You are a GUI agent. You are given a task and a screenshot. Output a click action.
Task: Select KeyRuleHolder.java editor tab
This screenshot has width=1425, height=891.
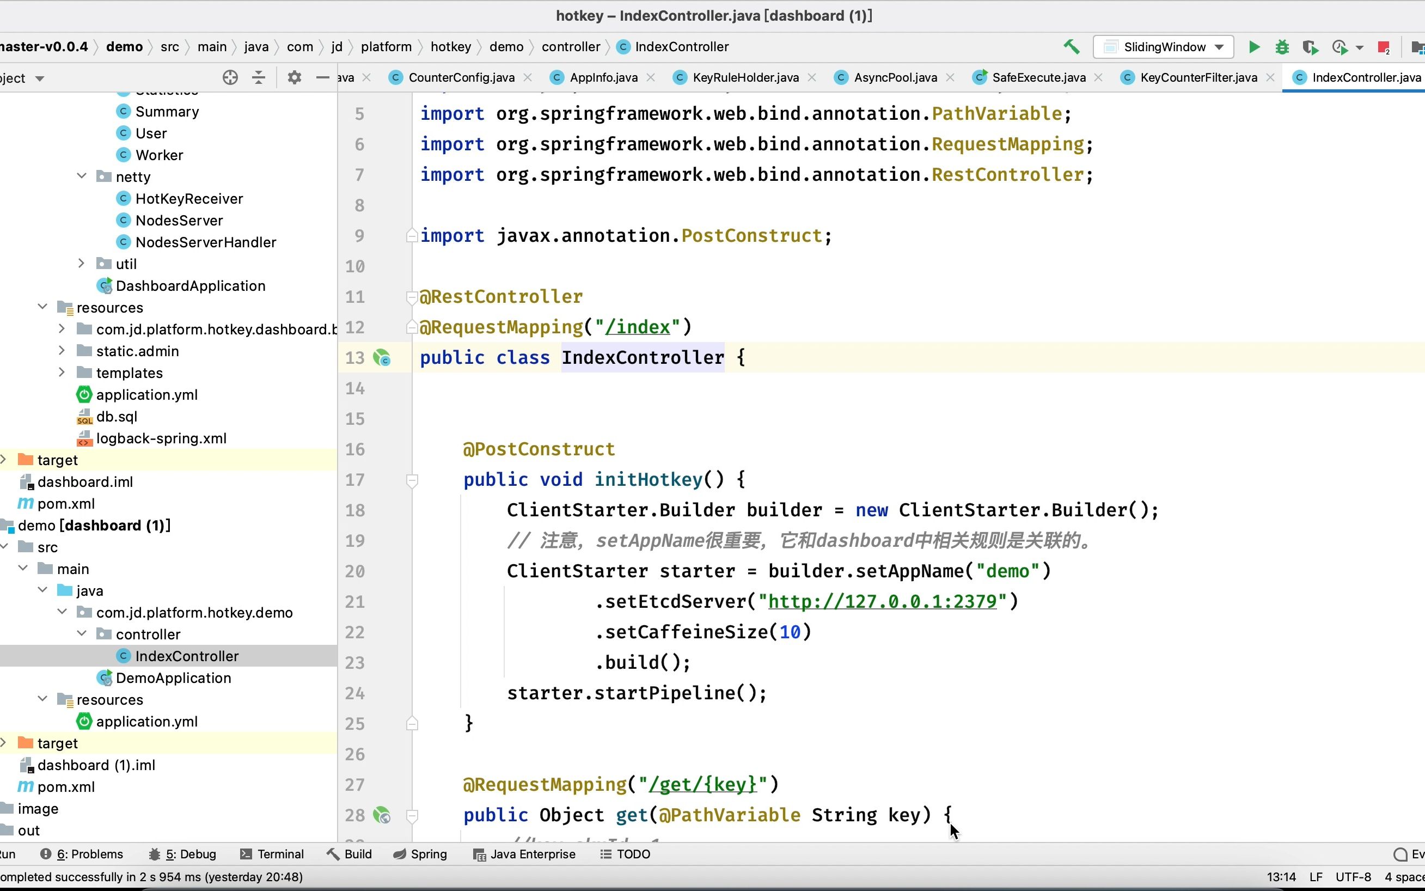(x=747, y=77)
